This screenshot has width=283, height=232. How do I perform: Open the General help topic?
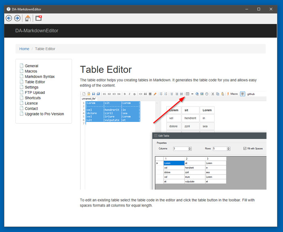pos(32,66)
